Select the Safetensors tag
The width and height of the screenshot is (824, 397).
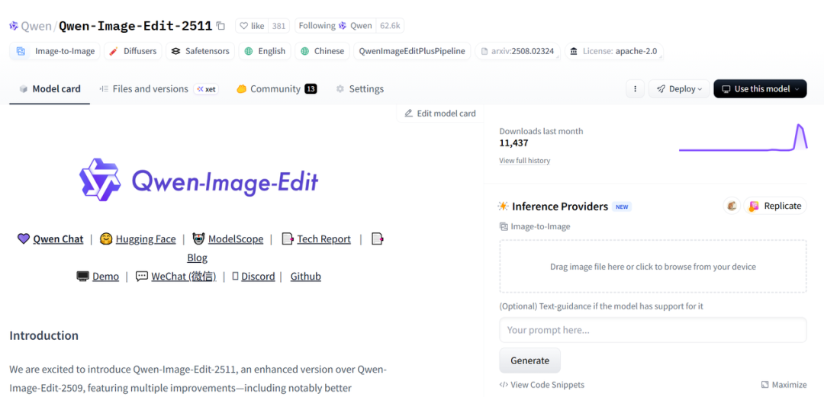pyautogui.click(x=200, y=51)
